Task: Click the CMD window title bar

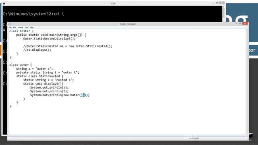Action: (114, 4)
